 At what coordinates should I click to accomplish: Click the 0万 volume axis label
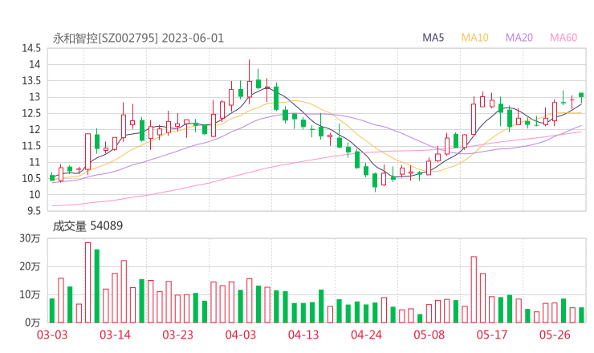[x=32, y=323]
